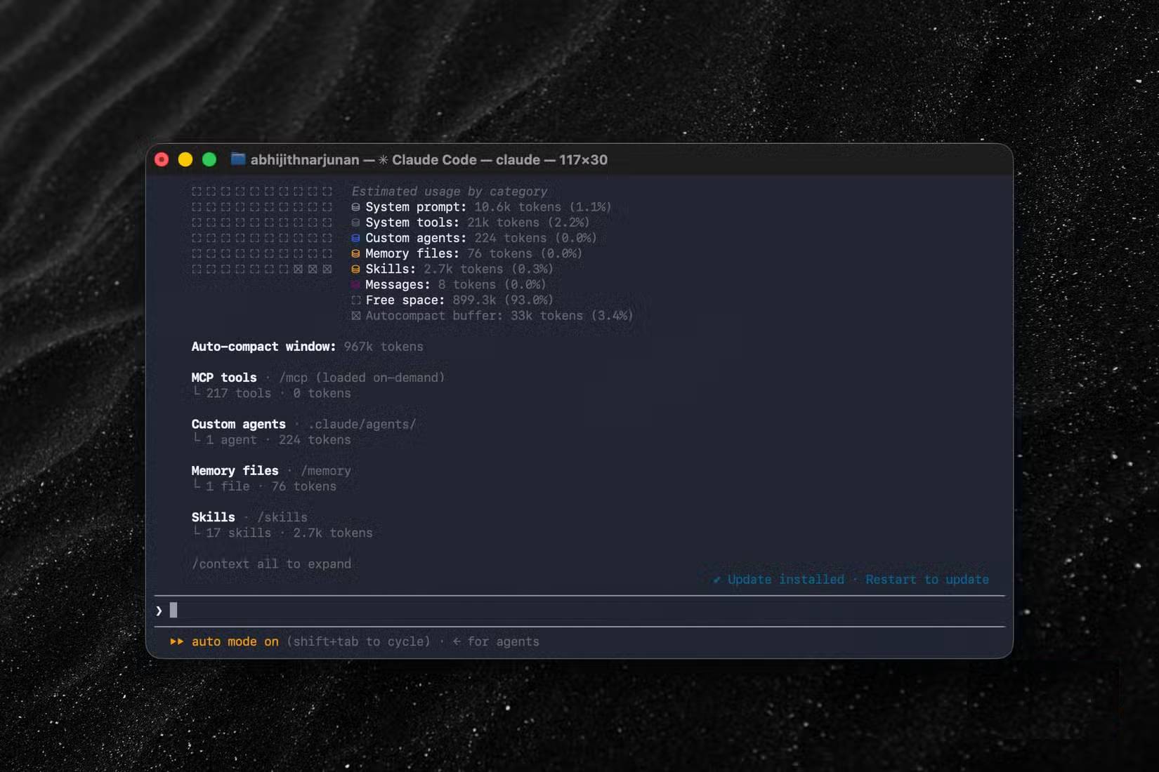Click the 'Restart to update' text
This screenshot has width=1159, height=772.
click(x=927, y=580)
